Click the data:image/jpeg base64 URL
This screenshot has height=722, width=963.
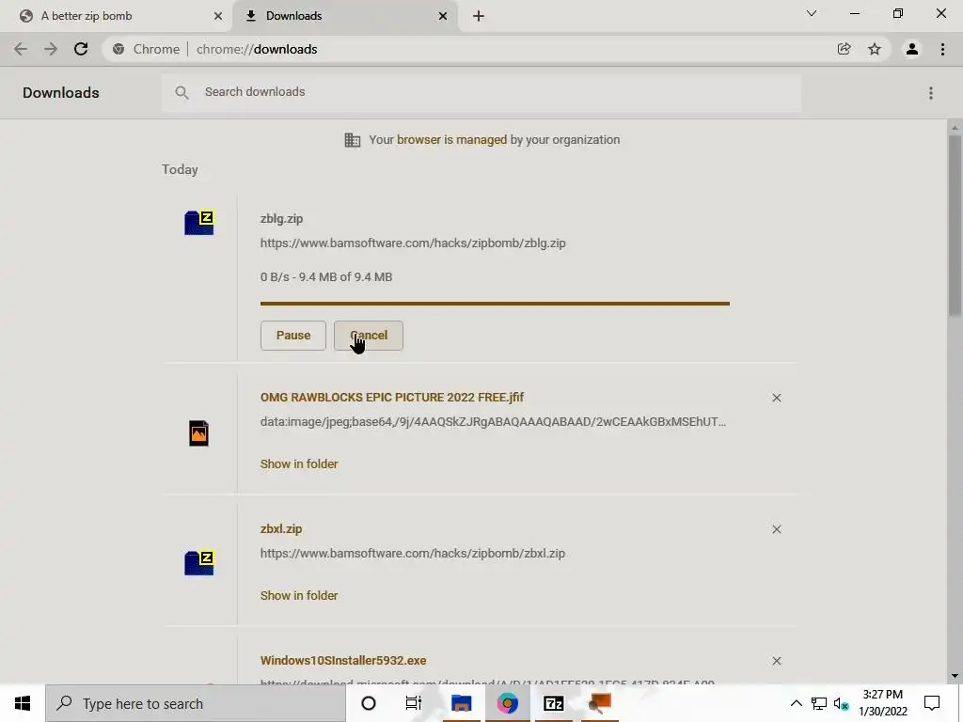(493, 422)
